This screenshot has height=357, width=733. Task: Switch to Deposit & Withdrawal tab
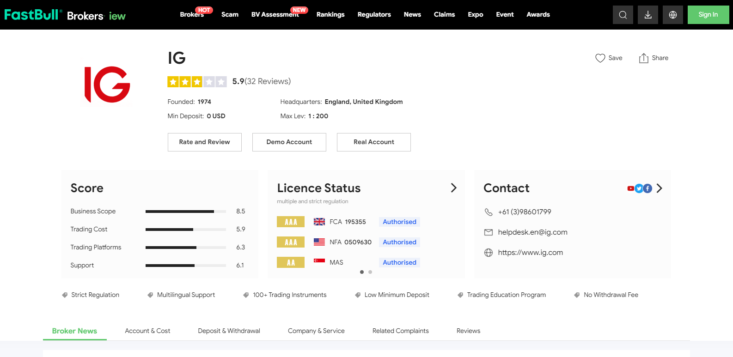[229, 331]
